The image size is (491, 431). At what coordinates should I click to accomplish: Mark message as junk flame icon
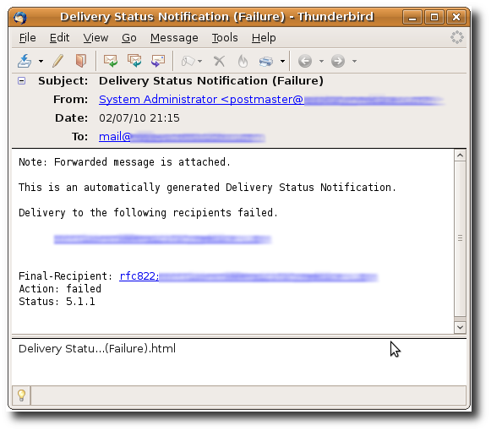pyautogui.click(x=243, y=61)
